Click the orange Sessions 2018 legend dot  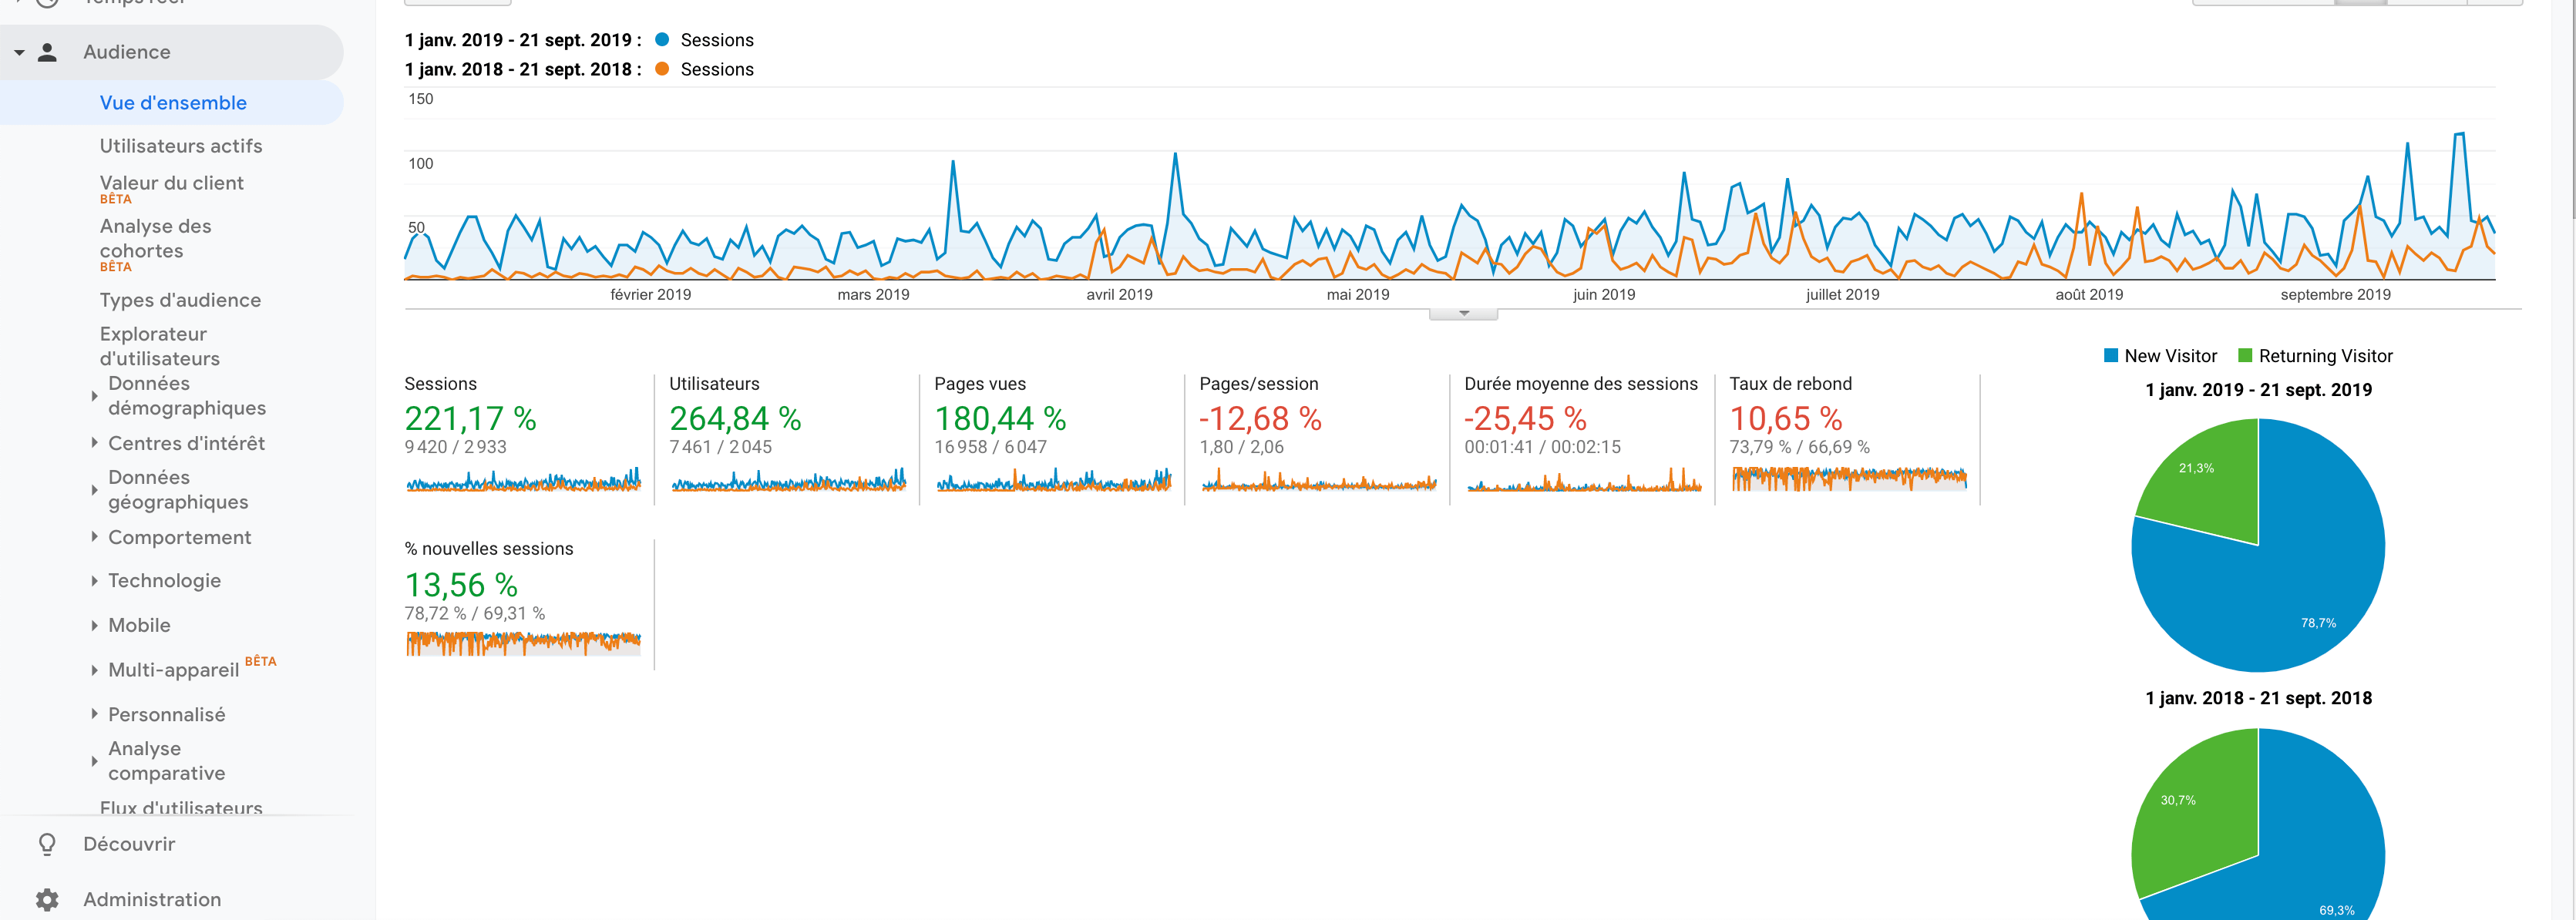[662, 69]
